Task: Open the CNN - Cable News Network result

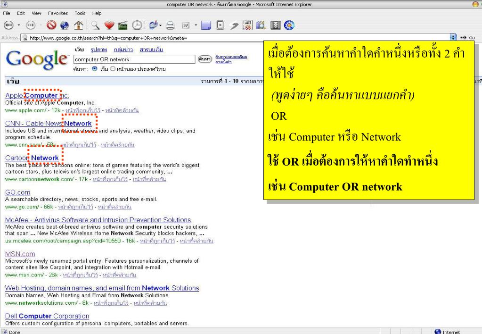Action: [48, 124]
